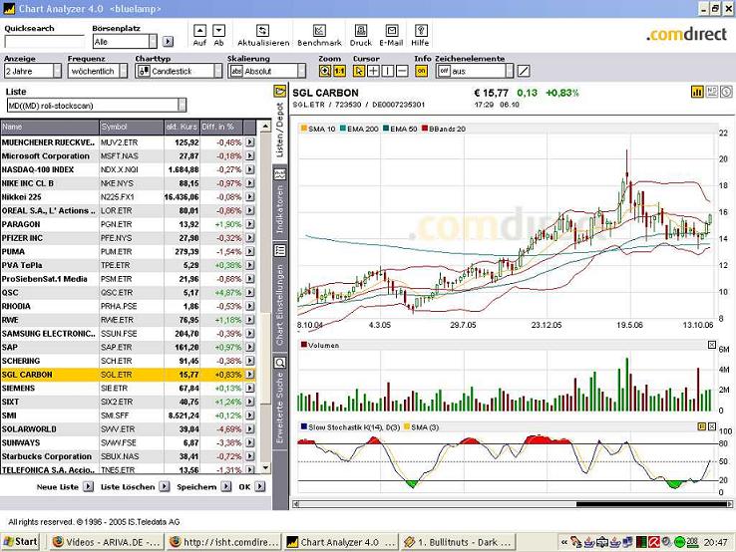
Task: Open the Anzeige 2 Jahre dropdown
Action: pos(33,71)
